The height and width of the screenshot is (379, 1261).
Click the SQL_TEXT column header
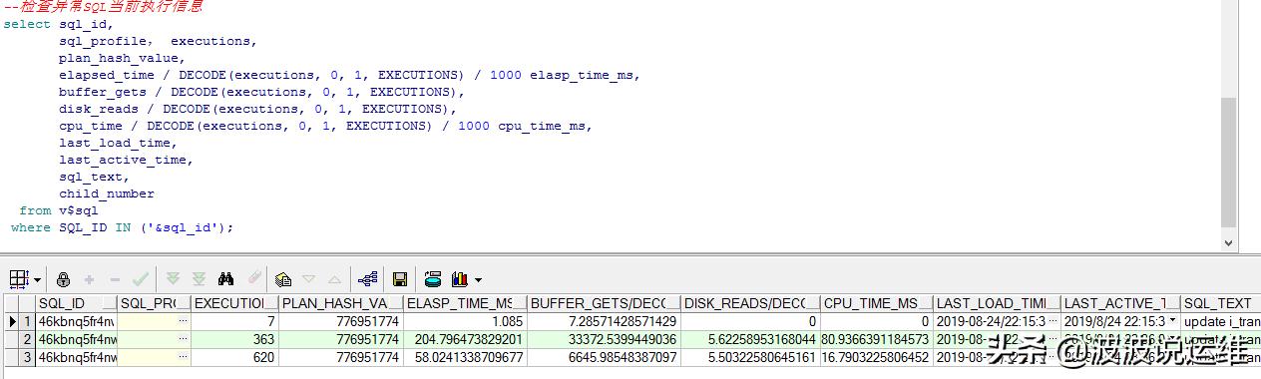(1221, 303)
